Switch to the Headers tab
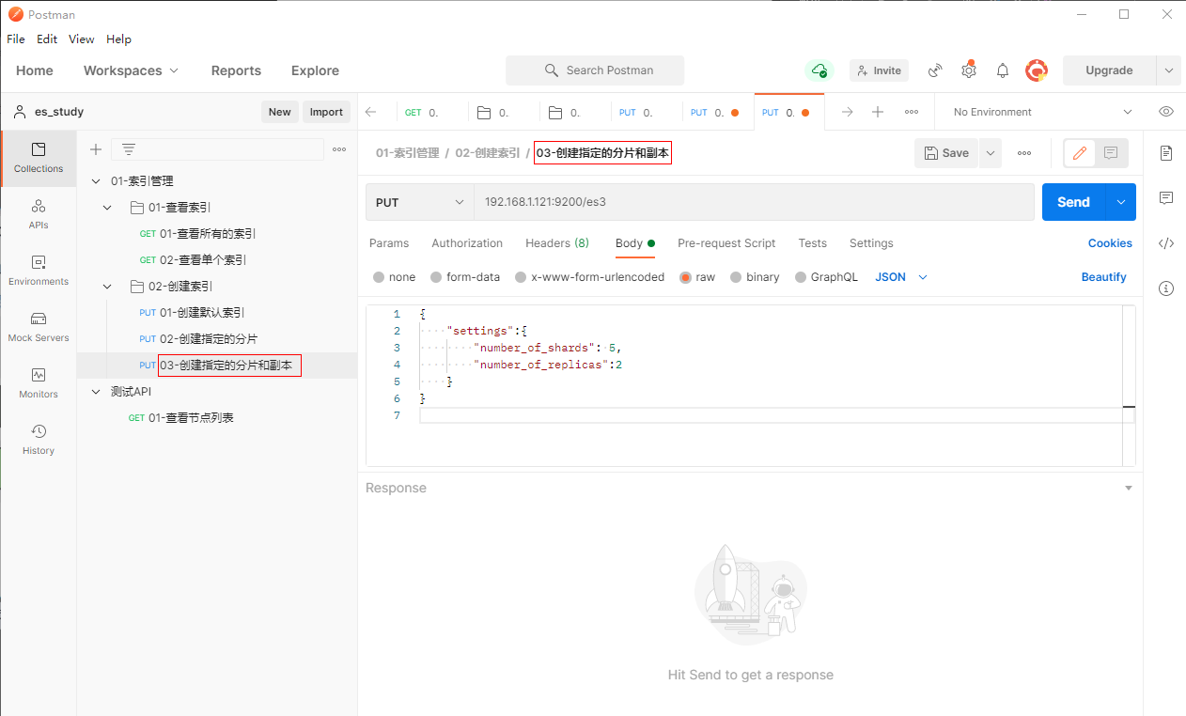This screenshot has width=1186, height=716. [556, 243]
